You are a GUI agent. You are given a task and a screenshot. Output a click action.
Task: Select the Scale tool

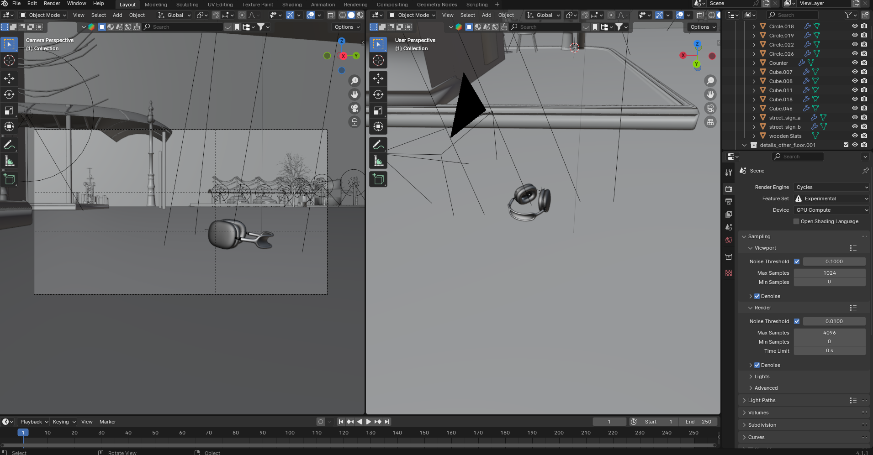tap(9, 110)
